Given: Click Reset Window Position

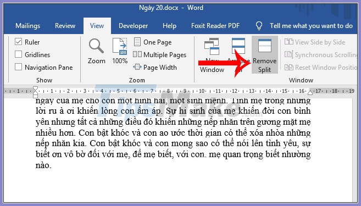Looking at the screenshot, I should [x=321, y=68].
